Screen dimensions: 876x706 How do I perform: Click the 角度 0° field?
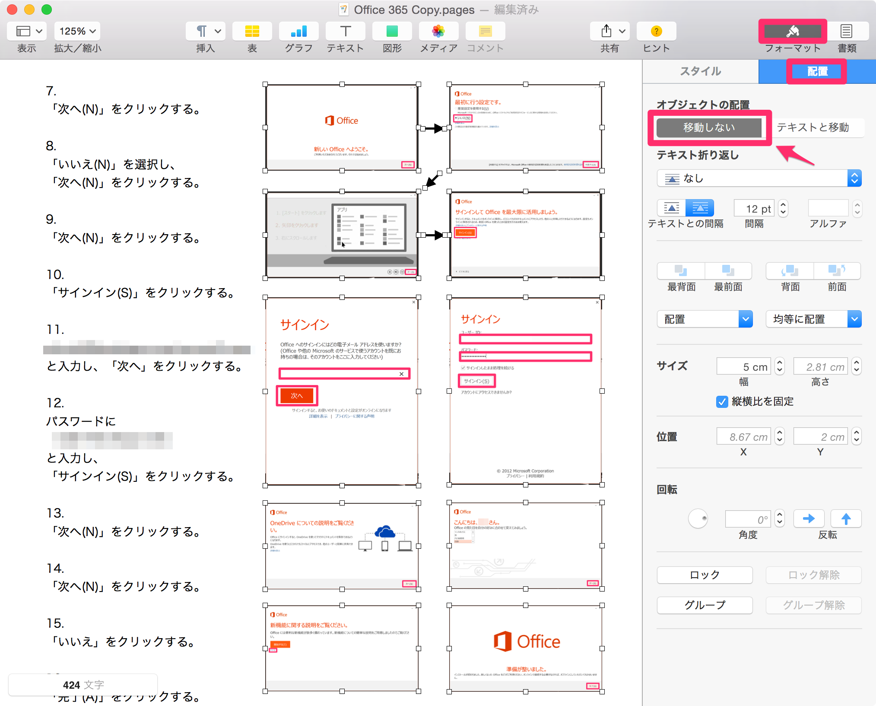coord(748,519)
